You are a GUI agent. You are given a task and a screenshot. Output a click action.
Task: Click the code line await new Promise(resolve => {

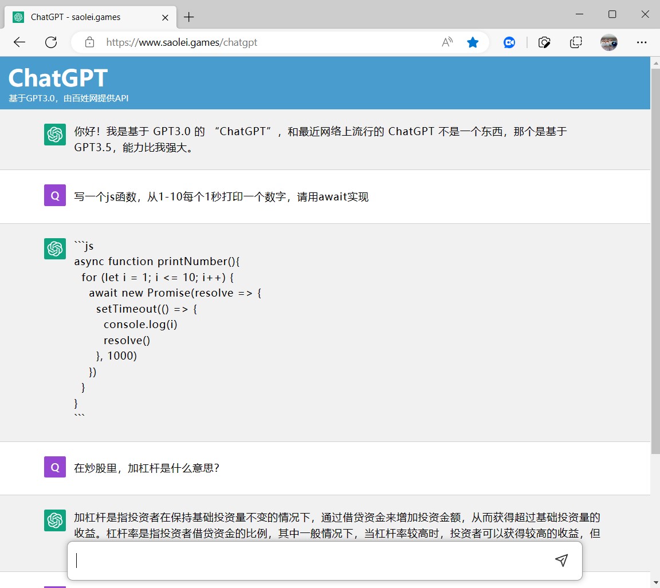[175, 293]
